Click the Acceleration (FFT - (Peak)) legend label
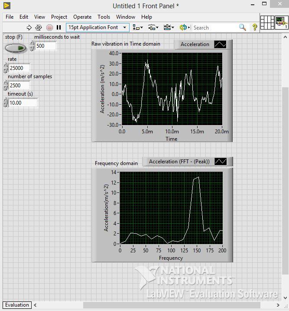This screenshot has width=289, height=311. point(179,162)
